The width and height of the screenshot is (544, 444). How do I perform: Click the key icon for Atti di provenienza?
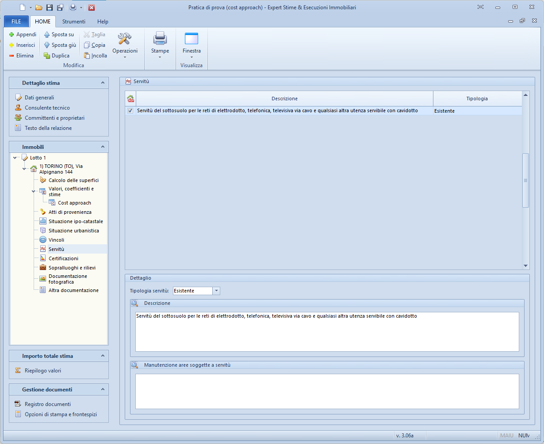[x=43, y=212]
